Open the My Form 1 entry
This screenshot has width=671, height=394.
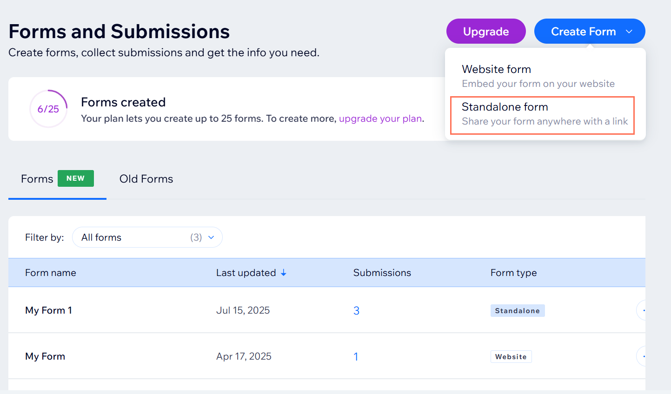click(x=48, y=310)
